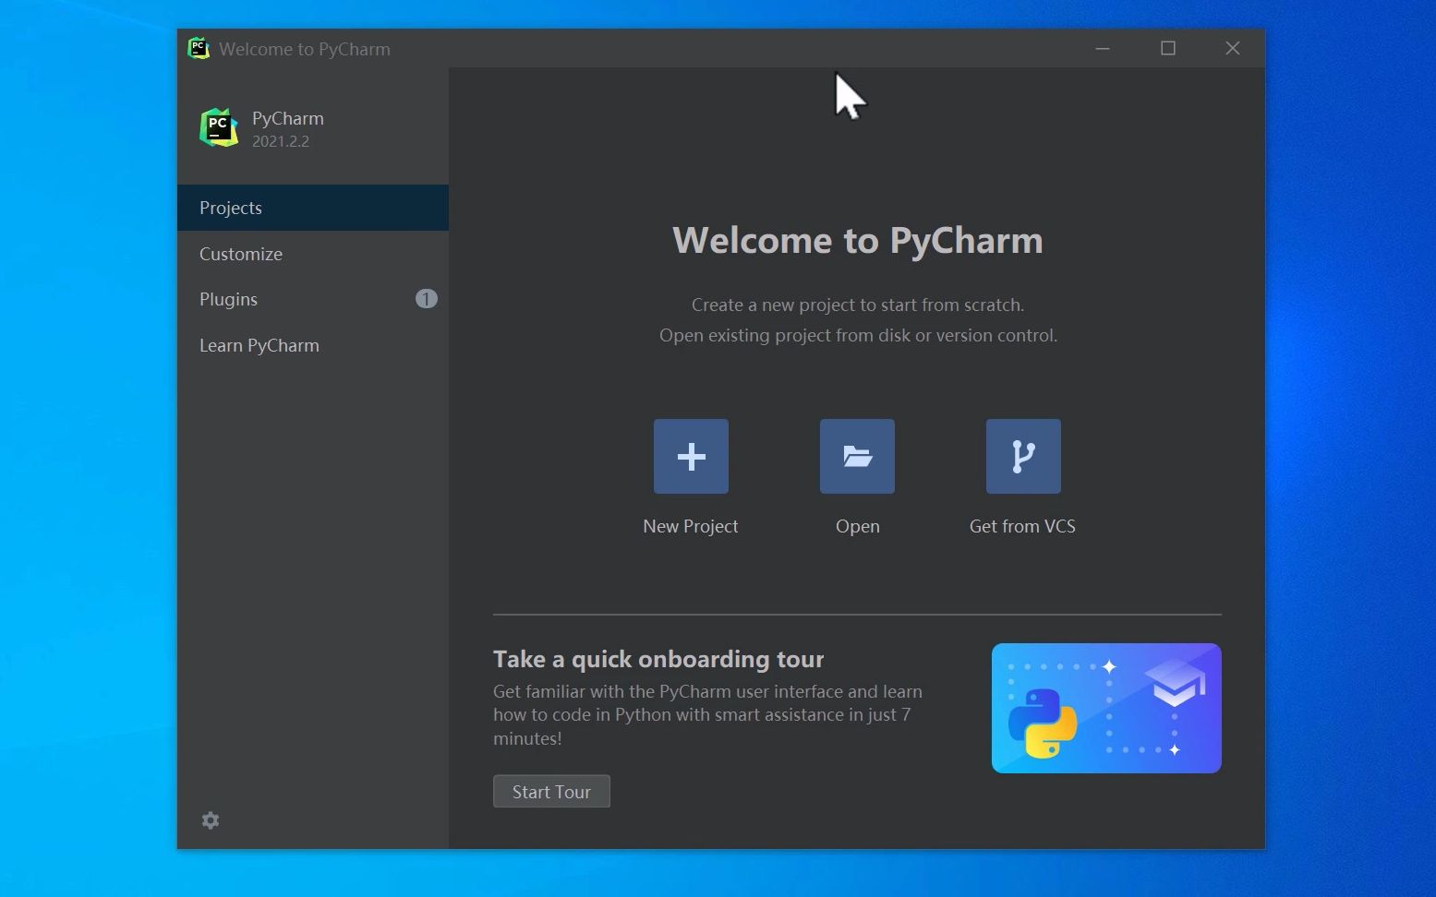Image resolution: width=1436 pixels, height=897 pixels.
Task: Select the Projects section
Action: pos(230,208)
